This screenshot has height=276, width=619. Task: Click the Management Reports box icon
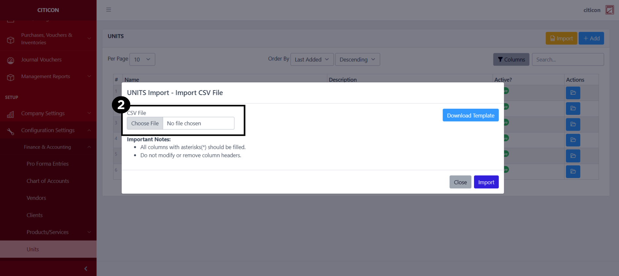tap(11, 77)
